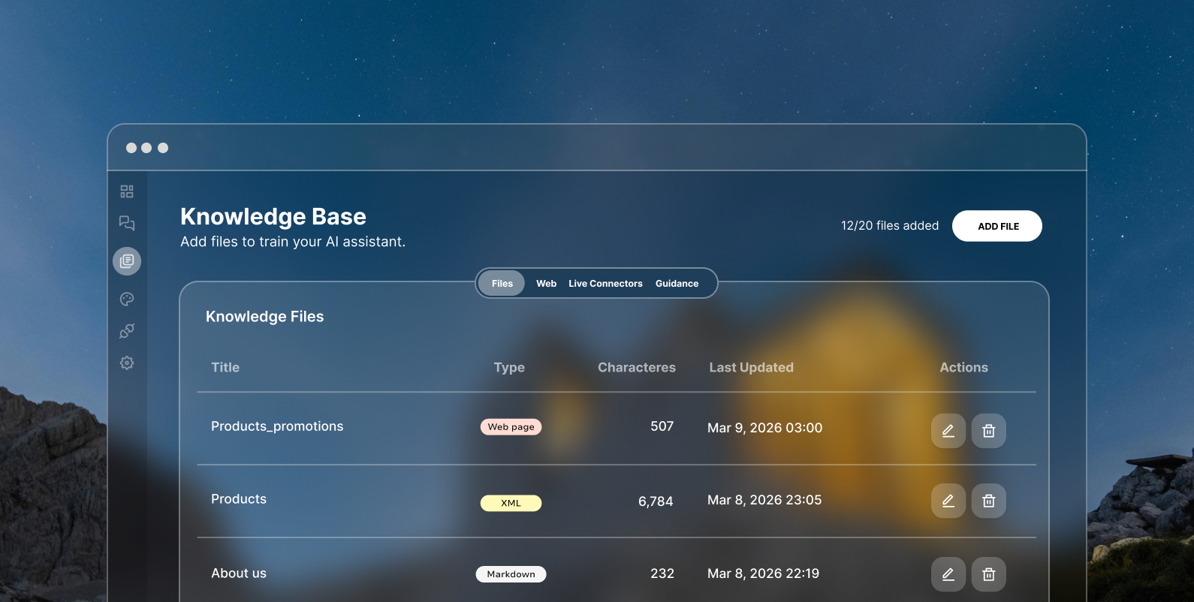The height and width of the screenshot is (602, 1194).
Task: Delete the About us file
Action: 988,574
